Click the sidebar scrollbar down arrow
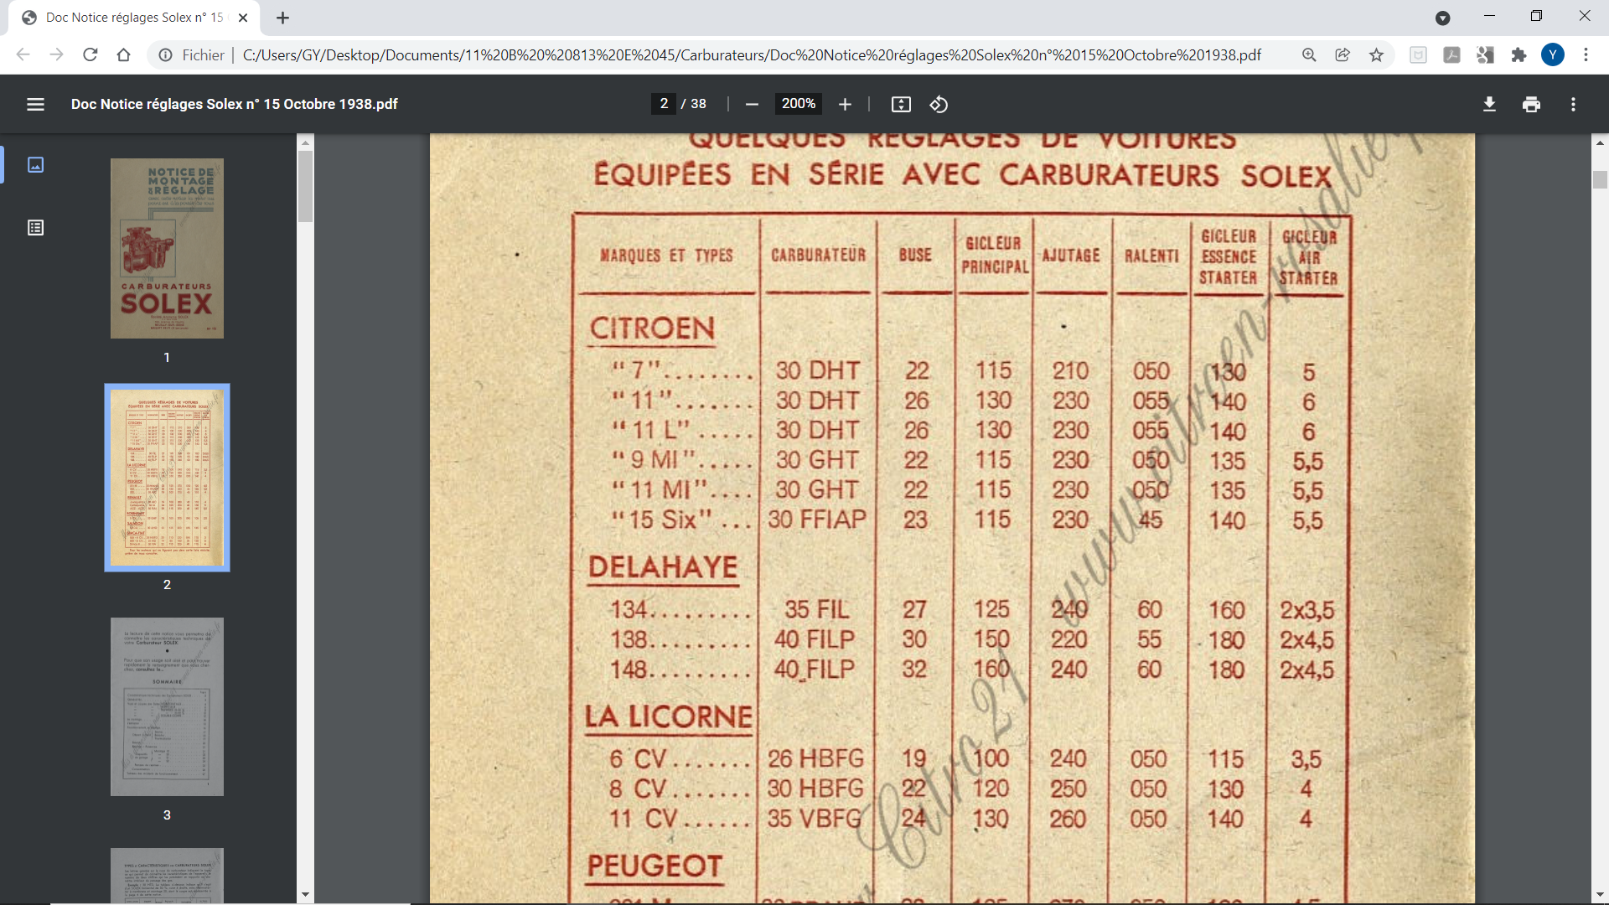Screen dimensions: 1609x905 tap(305, 895)
